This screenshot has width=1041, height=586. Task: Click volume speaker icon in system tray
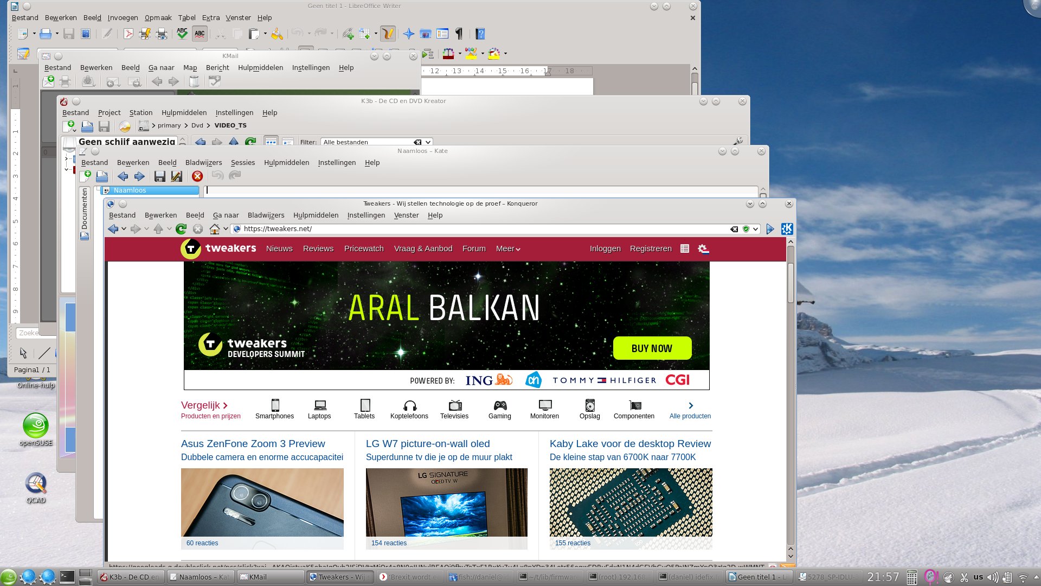coord(992,577)
